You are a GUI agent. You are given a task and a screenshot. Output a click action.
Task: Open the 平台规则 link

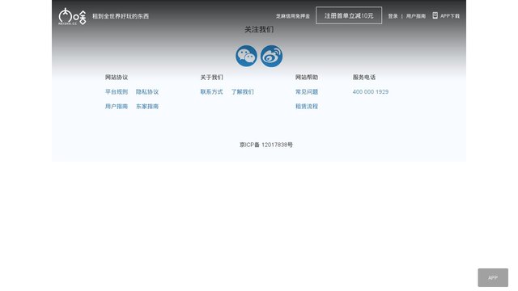117,91
